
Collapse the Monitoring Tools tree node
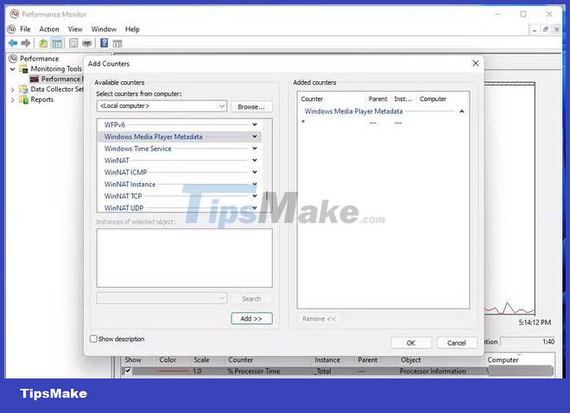pos(12,68)
